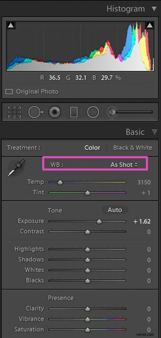Screen dimensions: 161x338
Task: Choose the Radial Filter tool
Action: click(x=93, y=112)
